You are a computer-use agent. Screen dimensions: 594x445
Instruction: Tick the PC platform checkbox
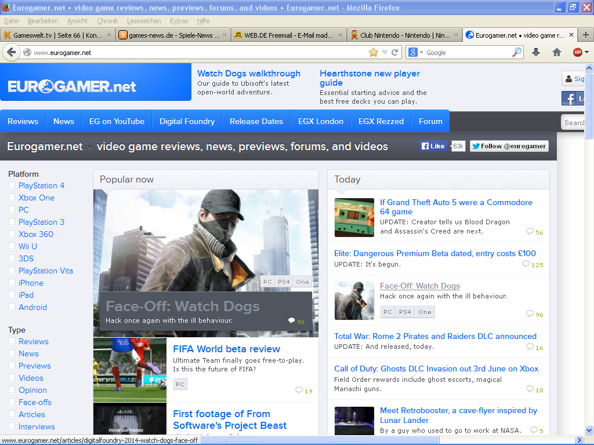point(12,209)
